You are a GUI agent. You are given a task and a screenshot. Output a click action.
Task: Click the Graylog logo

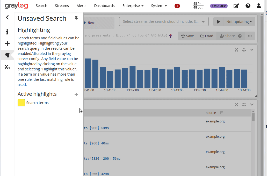pyautogui.click(x=16, y=6)
